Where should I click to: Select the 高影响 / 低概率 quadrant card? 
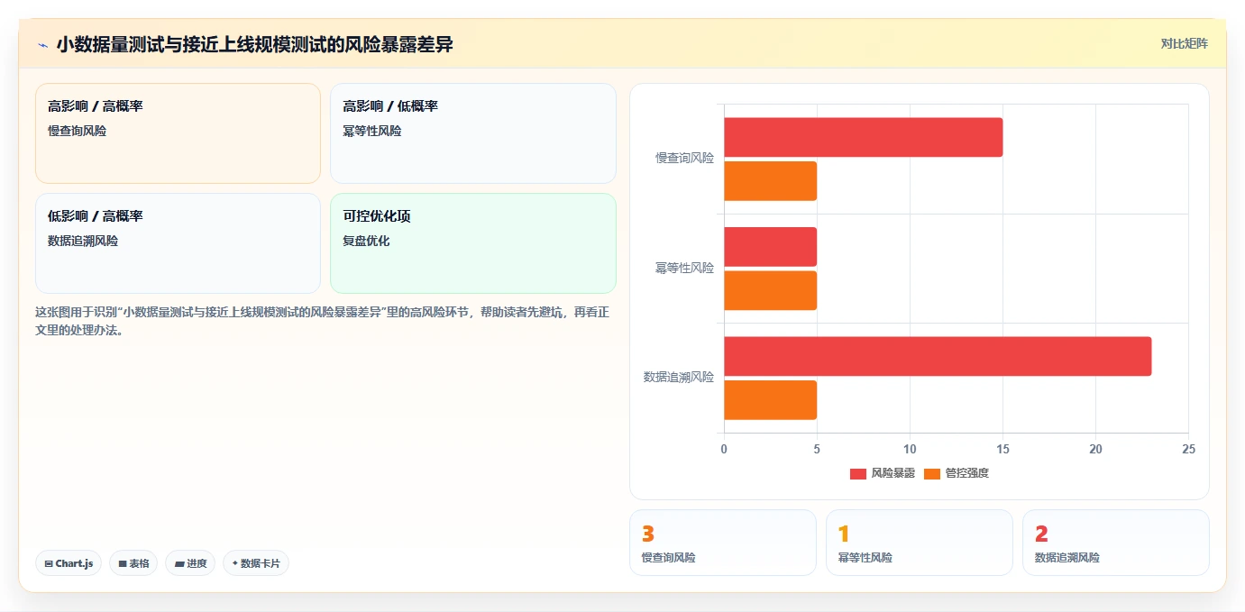(x=473, y=133)
